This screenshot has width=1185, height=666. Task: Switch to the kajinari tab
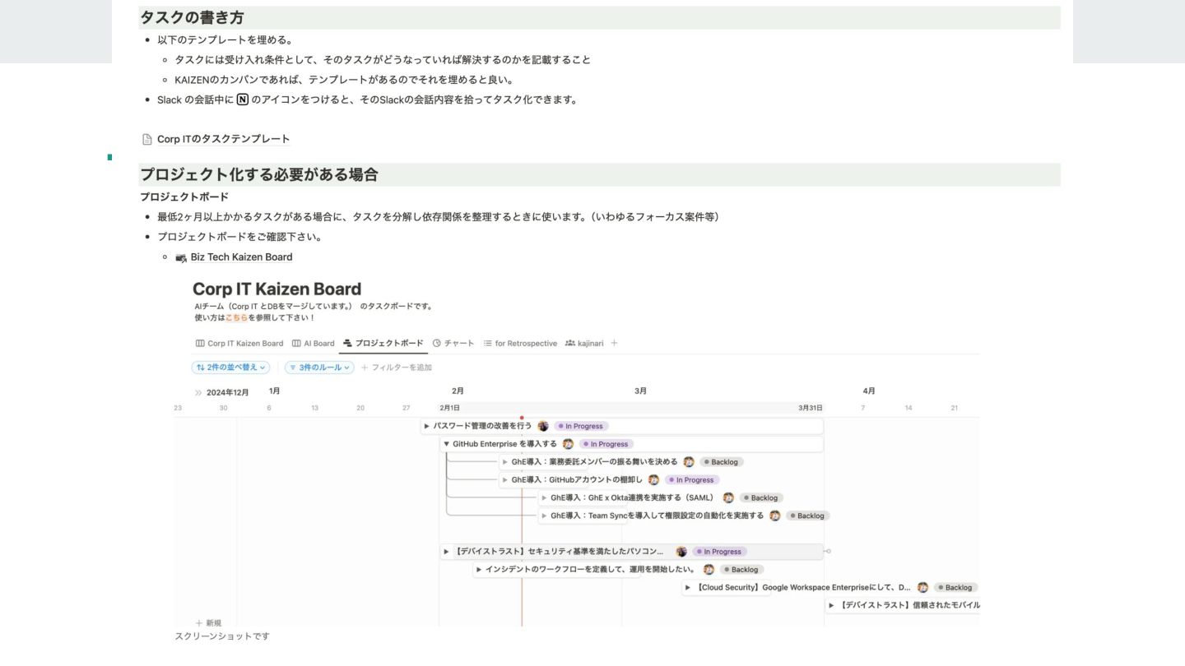584,343
